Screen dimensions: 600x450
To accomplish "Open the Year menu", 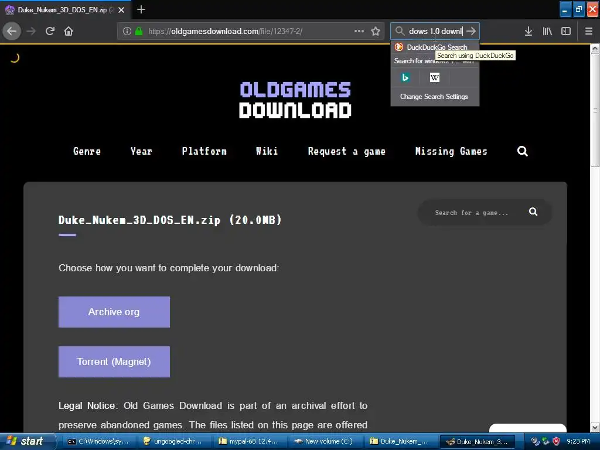I will pos(141,152).
